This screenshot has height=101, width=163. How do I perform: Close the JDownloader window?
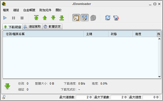click(159, 4)
